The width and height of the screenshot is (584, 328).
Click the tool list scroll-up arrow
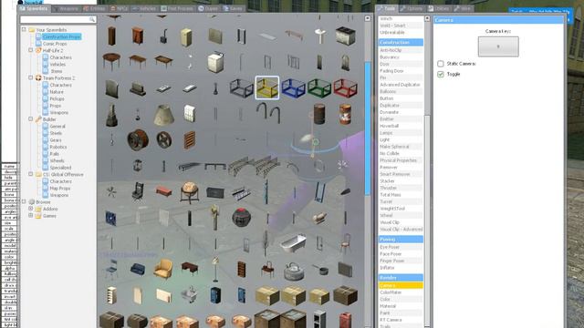coord(427,18)
